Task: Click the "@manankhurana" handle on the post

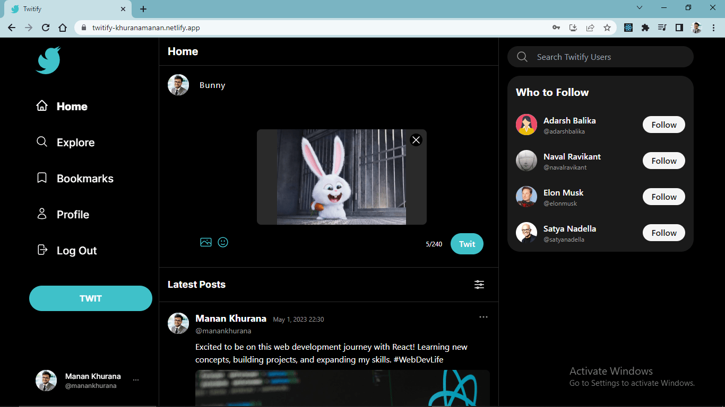Action: [x=223, y=331]
